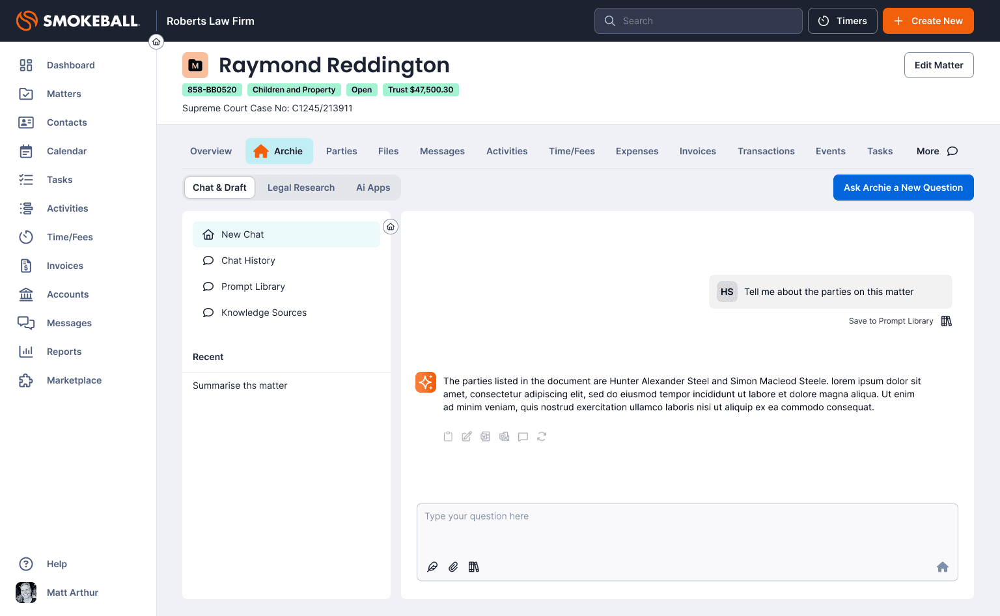The height and width of the screenshot is (616, 1000).
Task: Click the Dashboard icon in the sidebar
Action: click(26, 65)
